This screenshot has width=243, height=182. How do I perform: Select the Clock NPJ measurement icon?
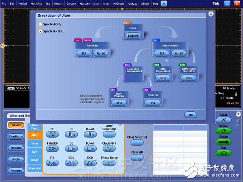coord(109,149)
